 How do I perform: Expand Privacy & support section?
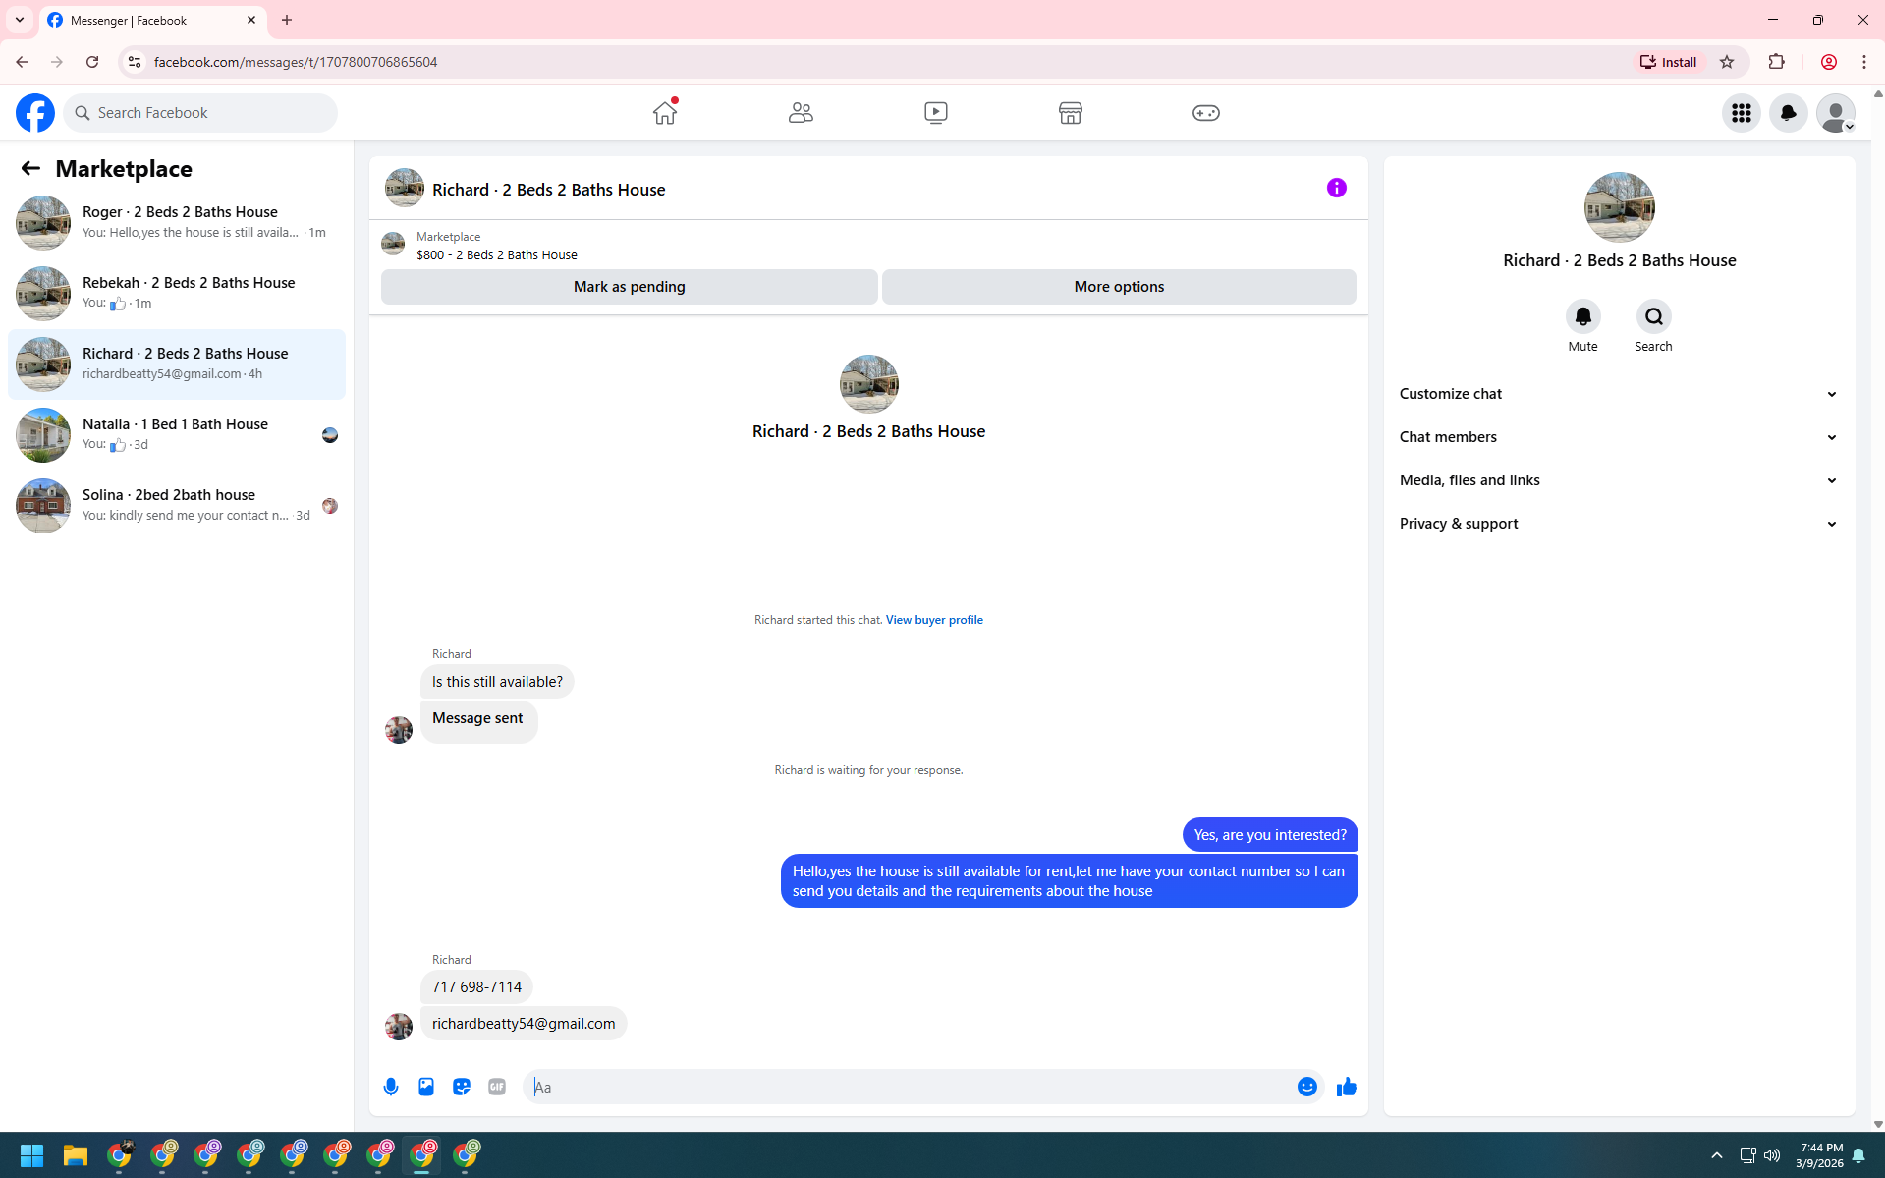coord(1619,524)
